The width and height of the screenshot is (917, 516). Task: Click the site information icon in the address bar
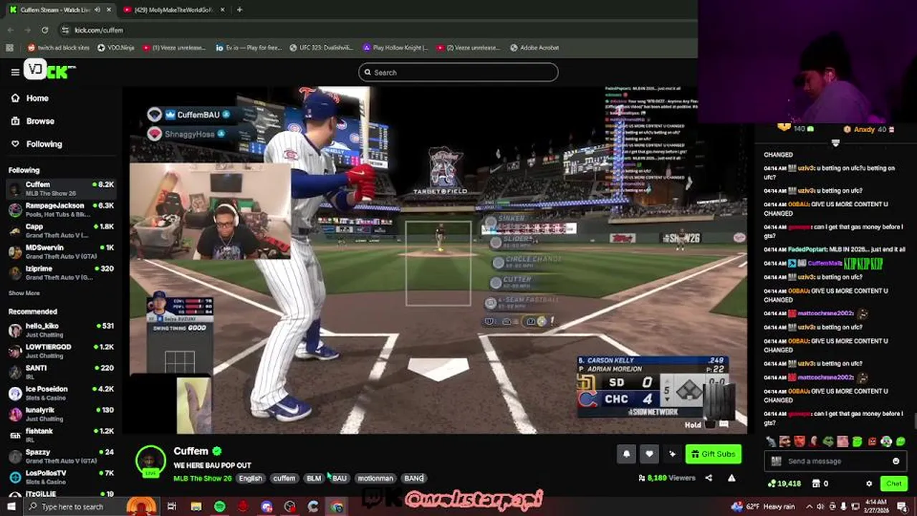point(65,30)
